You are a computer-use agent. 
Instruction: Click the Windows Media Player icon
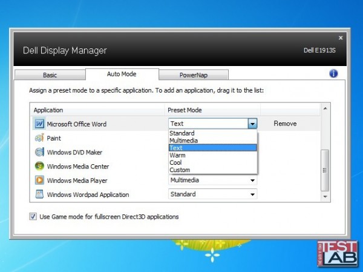[39, 180]
